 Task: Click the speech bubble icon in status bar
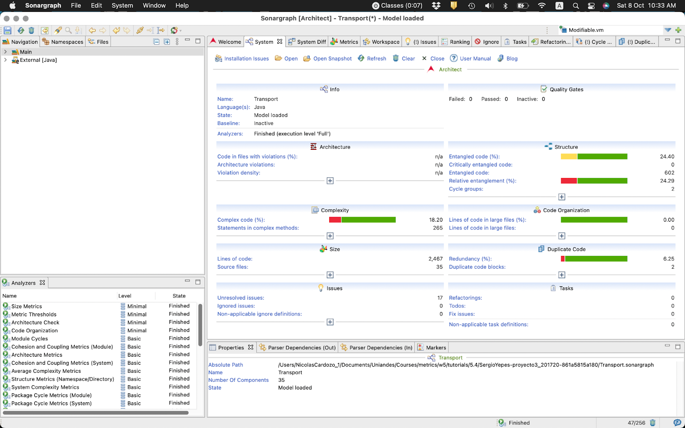677,423
